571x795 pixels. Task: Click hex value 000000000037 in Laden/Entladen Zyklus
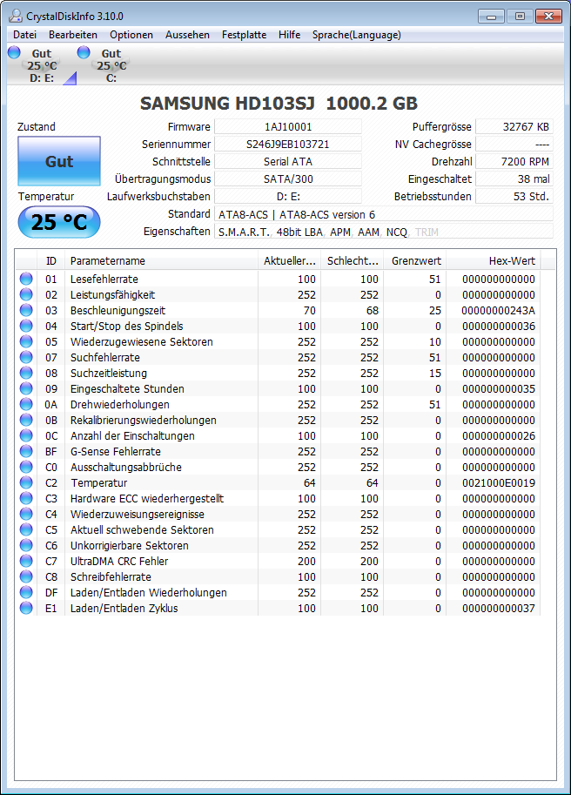pyautogui.click(x=499, y=608)
